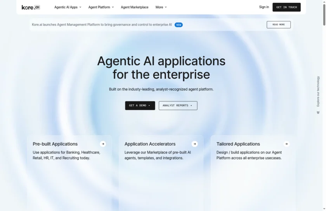Screen dimensions: 326x211
Task: Click the ANALYST REPORTS button
Action: [178, 105]
